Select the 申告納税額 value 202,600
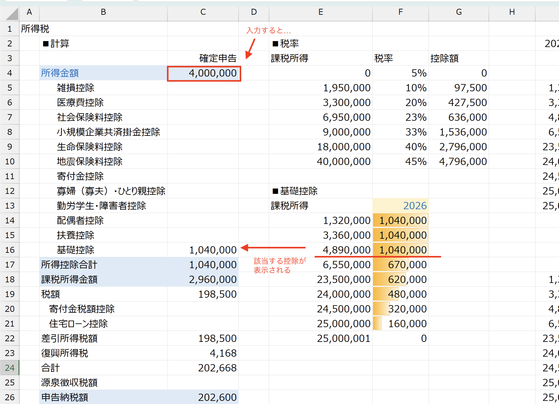Image resolution: width=559 pixels, height=404 pixels. click(x=203, y=397)
